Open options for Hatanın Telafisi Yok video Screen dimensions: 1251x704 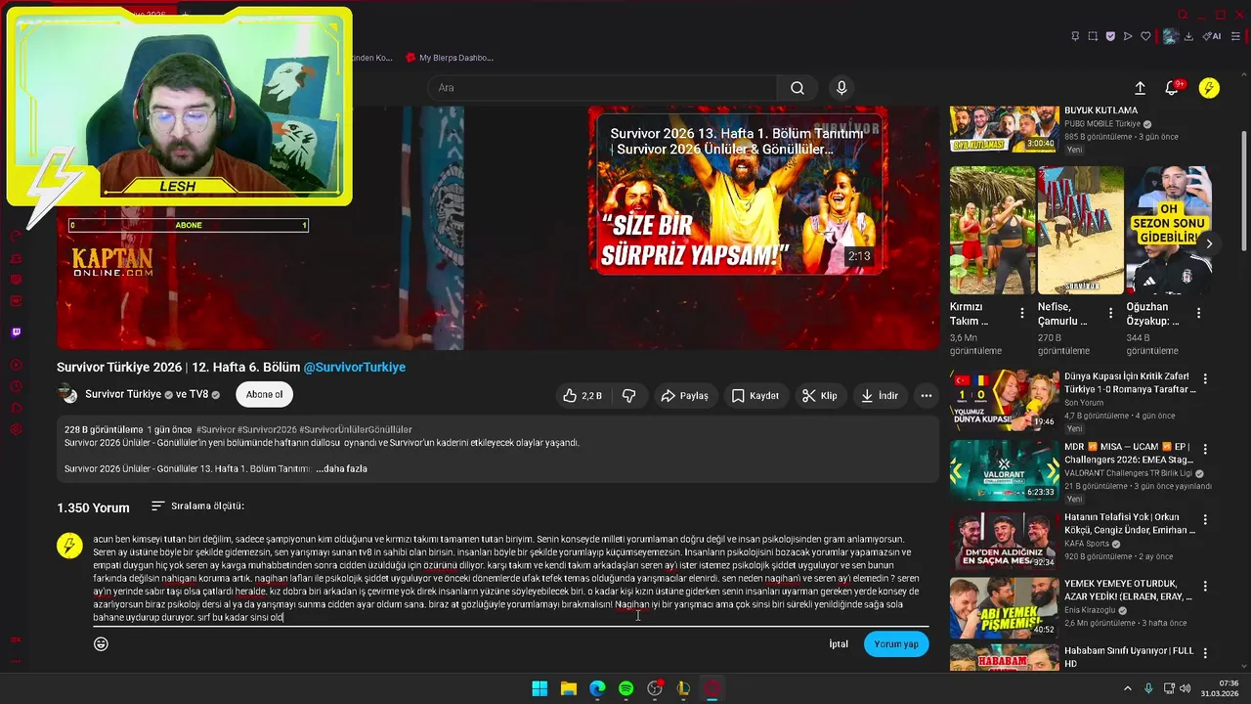(x=1205, y=519)
